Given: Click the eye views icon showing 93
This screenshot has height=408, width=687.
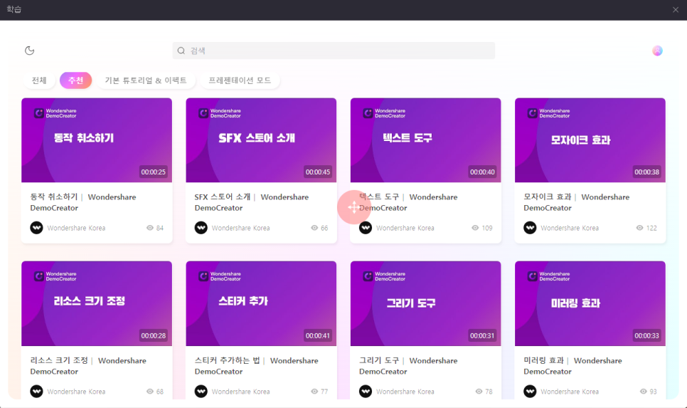Looking at the screenshot, I should tap(643, 392).
